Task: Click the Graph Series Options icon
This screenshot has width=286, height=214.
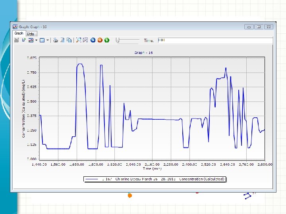Action: click(31, 40)
